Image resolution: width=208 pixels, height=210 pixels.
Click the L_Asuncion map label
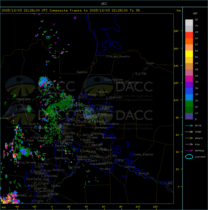pyautogui.click(x=114, y=97)
